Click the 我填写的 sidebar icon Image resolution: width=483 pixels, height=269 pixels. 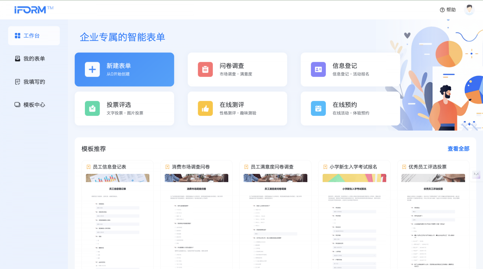[18, 82]
